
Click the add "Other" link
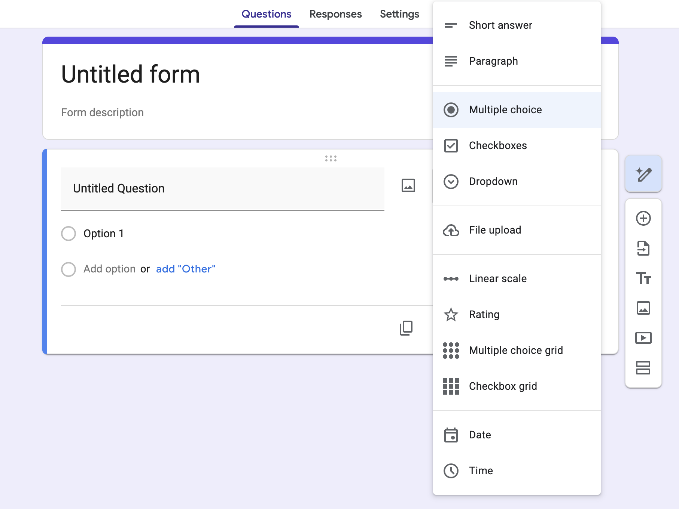(x=186, y=269)
